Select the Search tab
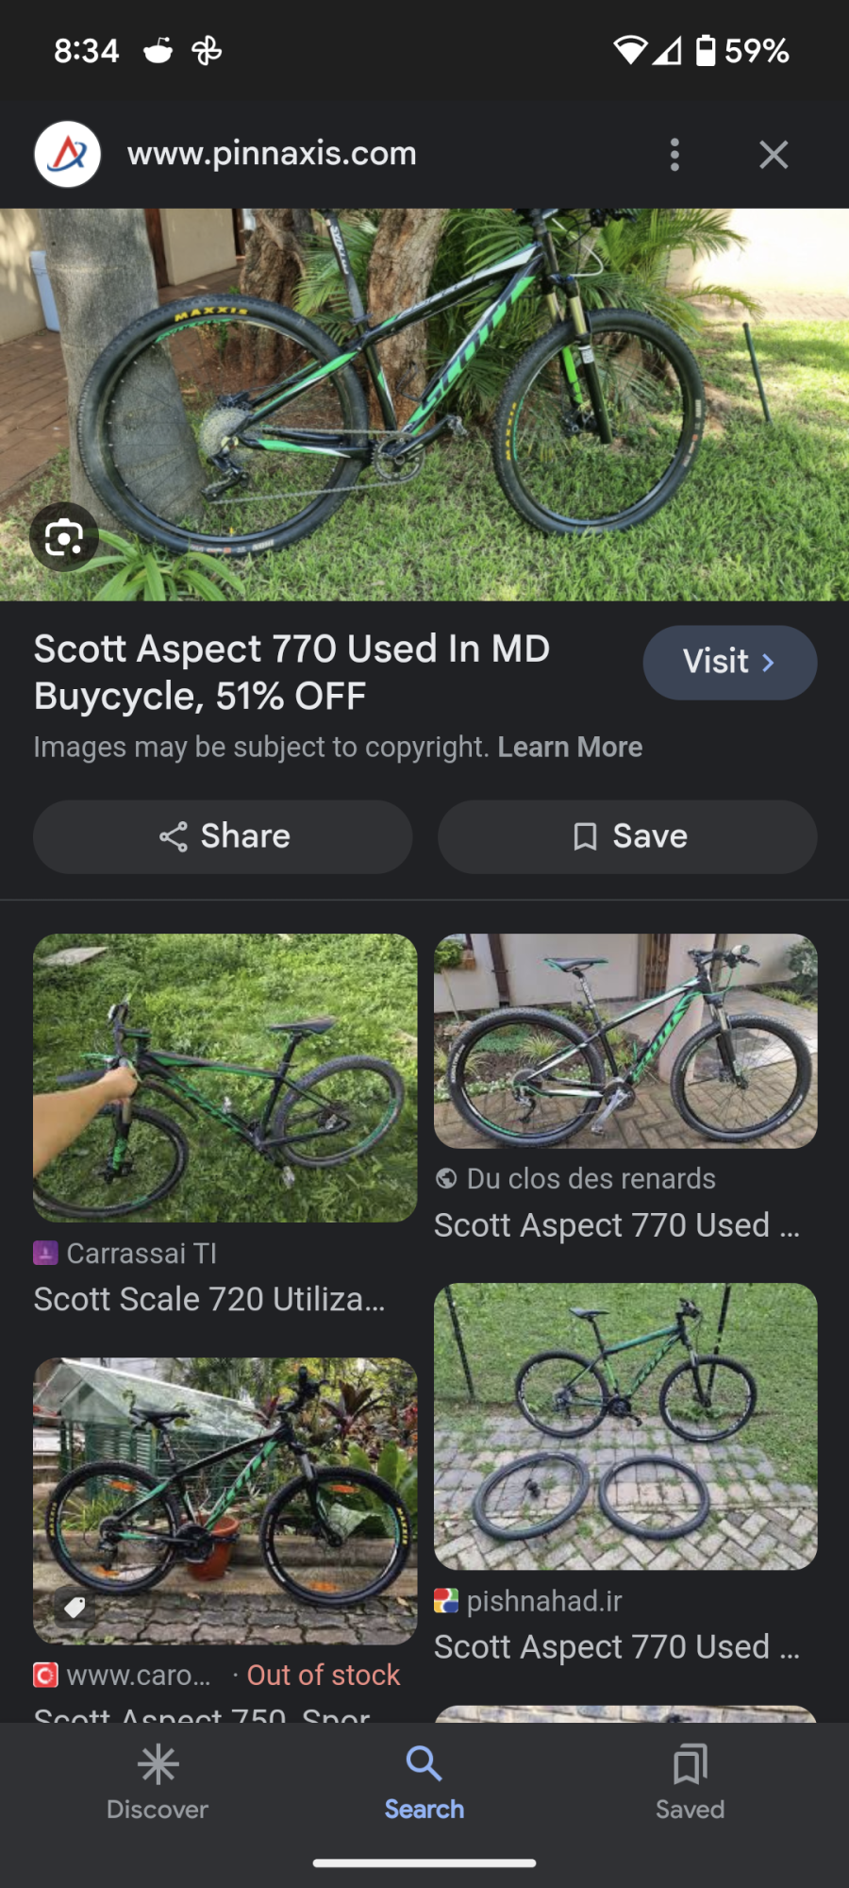 click(x=424, y=1782)
